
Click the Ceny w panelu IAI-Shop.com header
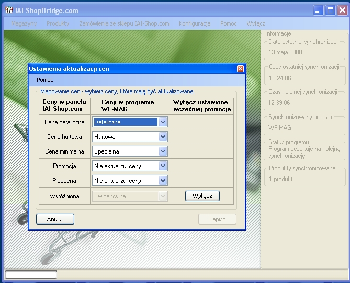pyautogui.click(x=64, y=105)
